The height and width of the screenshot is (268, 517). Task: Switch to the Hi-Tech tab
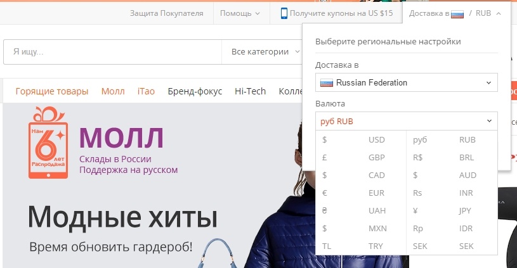click(x=251, y=91)
